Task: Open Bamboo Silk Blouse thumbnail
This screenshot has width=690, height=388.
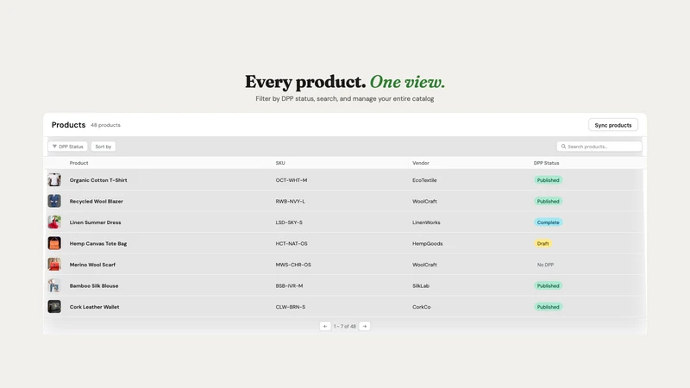Action: coord(54,285)
